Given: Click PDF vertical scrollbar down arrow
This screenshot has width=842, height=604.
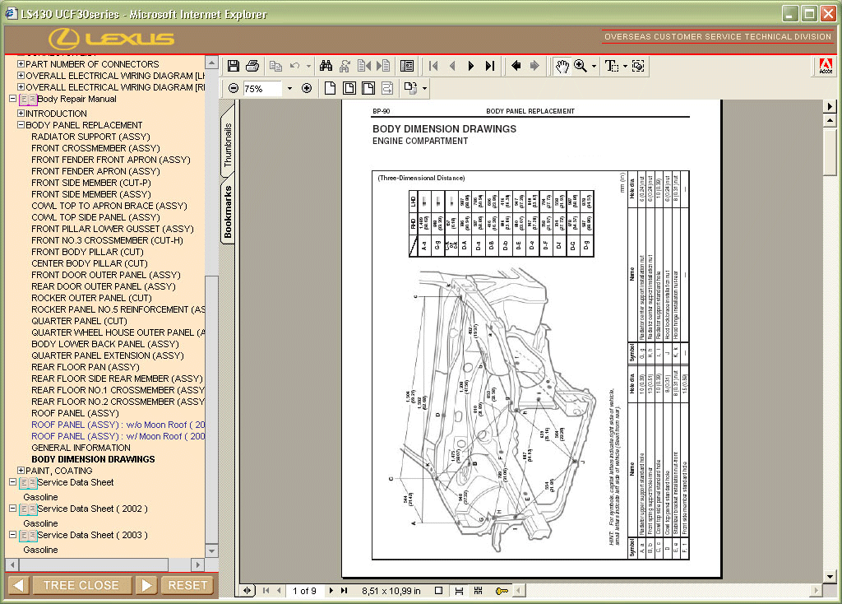Looking at the screenshot, I should 830,577.
